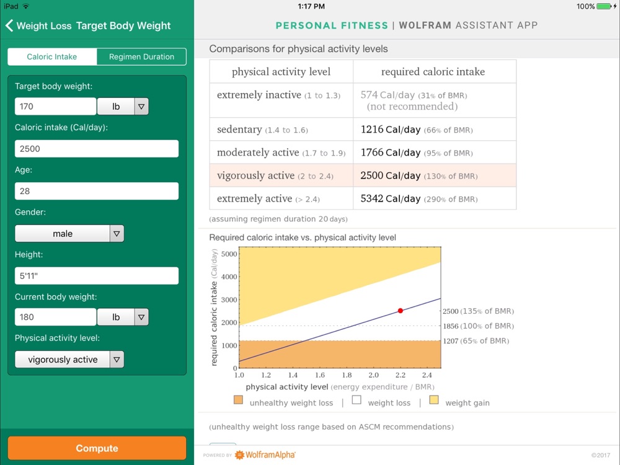Switch to the Regimen Duration tab
Screen dimensions: 620x465
pos(141,56)
